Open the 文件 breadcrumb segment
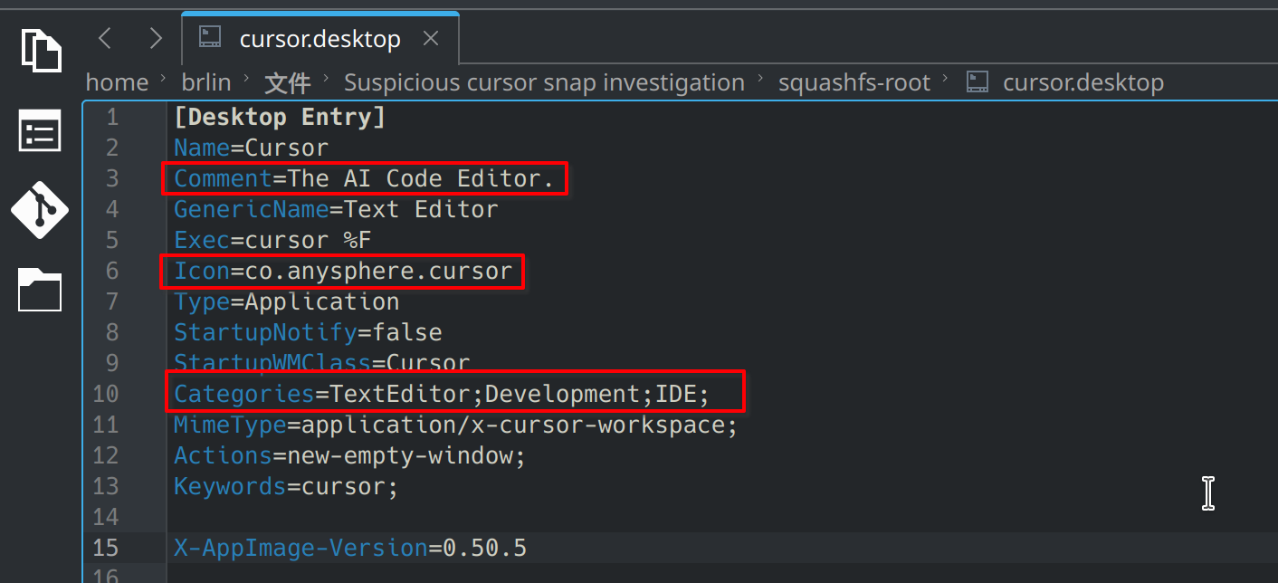Image resolution: width=1278 pixels, height=583 pixels. [x=288, y=83]
